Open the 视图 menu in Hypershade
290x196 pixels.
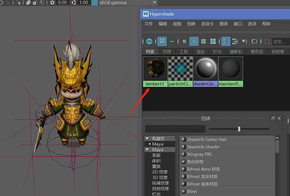(177, 24)
